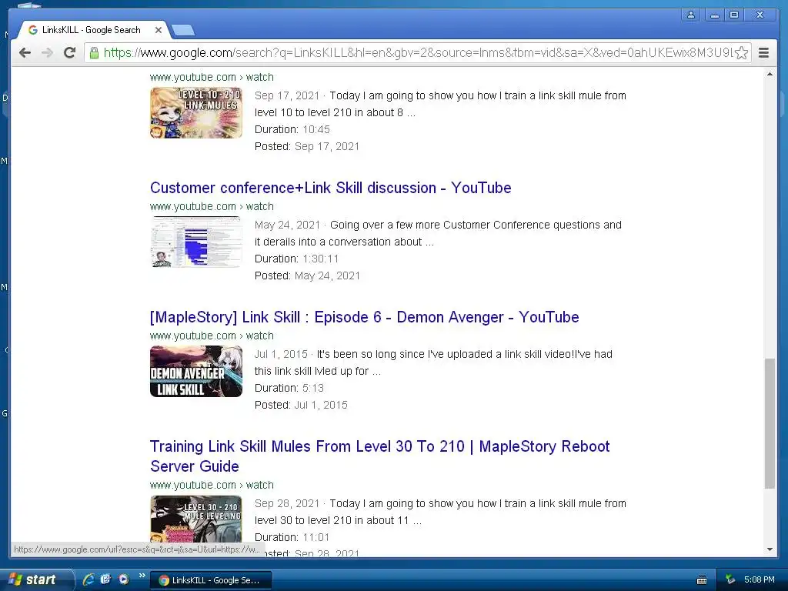Open Customer conference+Link Skill discussion link
The width and height of the screenshot is (788, 591).
(x=331, y=188)
